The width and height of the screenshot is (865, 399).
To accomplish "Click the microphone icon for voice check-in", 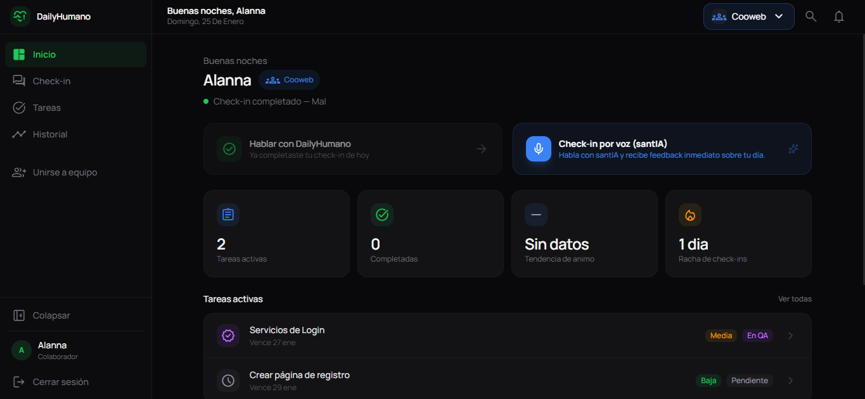I will coord(538,149).
